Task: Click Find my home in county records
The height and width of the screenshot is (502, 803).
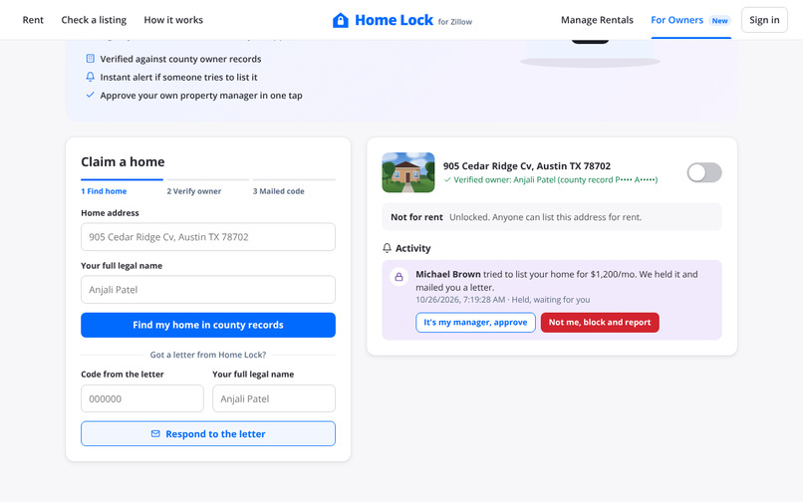Action: tap(208, 325)
